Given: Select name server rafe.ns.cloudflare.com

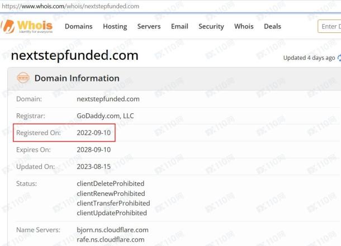Looking at the screenshot, I should tap(111, 240).
